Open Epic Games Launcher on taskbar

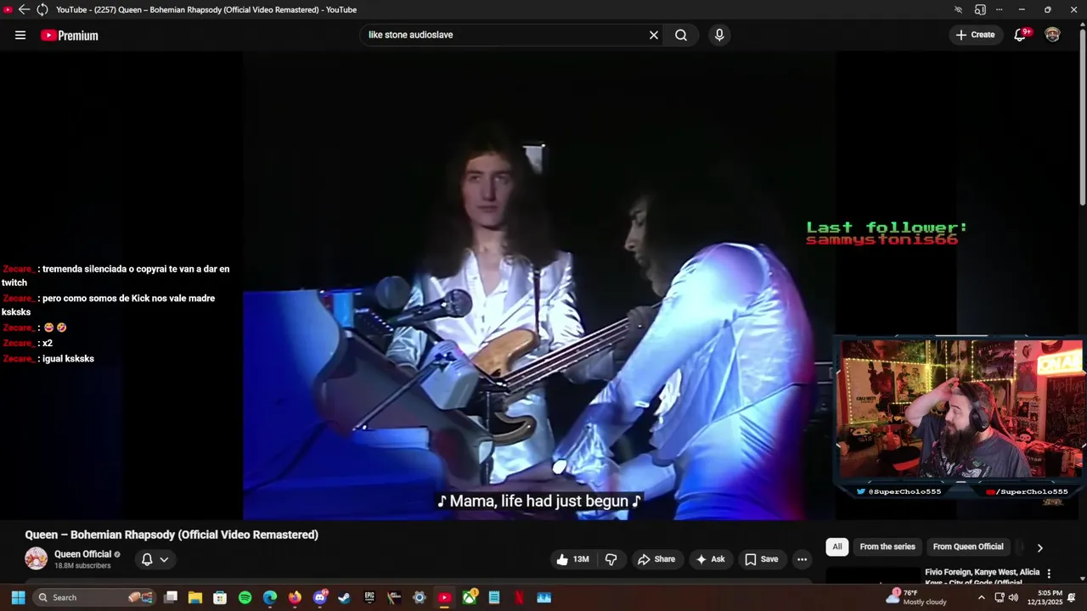point(369,597)
